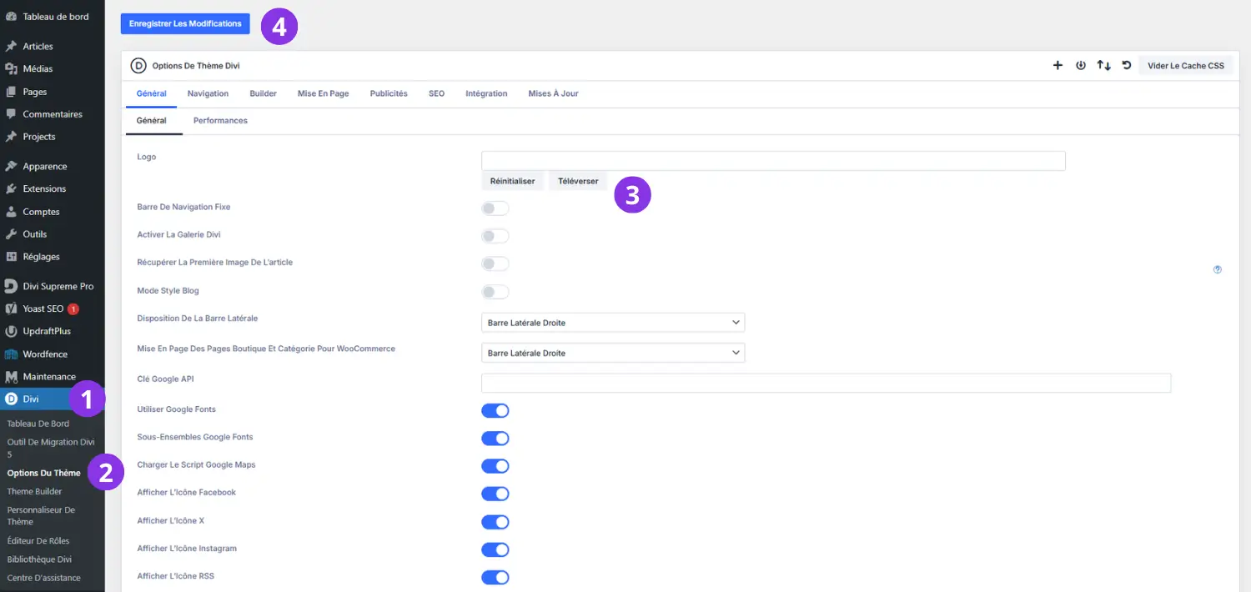Click the Yoast SEO icon
The width and height of the screenshot is (1251, 592).
tap(11, 309)
